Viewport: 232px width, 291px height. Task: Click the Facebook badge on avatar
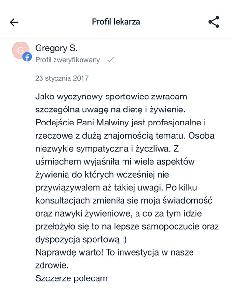pyautogui.click(x=27, y=57)
